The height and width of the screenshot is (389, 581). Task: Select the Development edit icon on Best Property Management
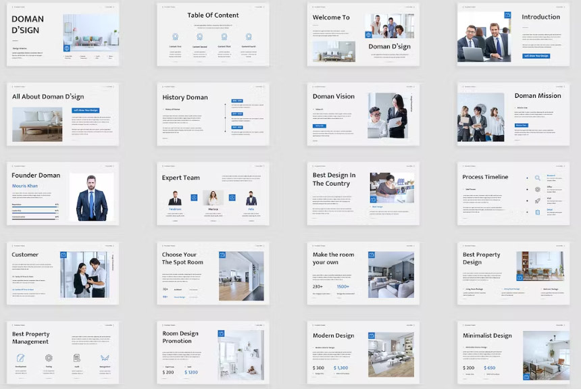[21, 358]
